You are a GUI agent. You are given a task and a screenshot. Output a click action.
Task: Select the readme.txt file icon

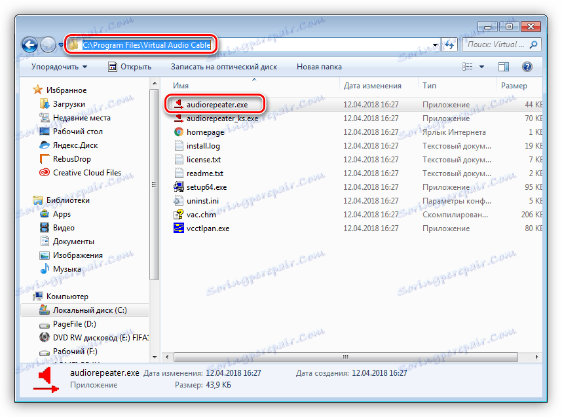[x=179, y=173]
